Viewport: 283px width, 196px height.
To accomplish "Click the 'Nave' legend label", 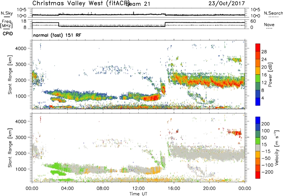I will [x=269, y=25].
